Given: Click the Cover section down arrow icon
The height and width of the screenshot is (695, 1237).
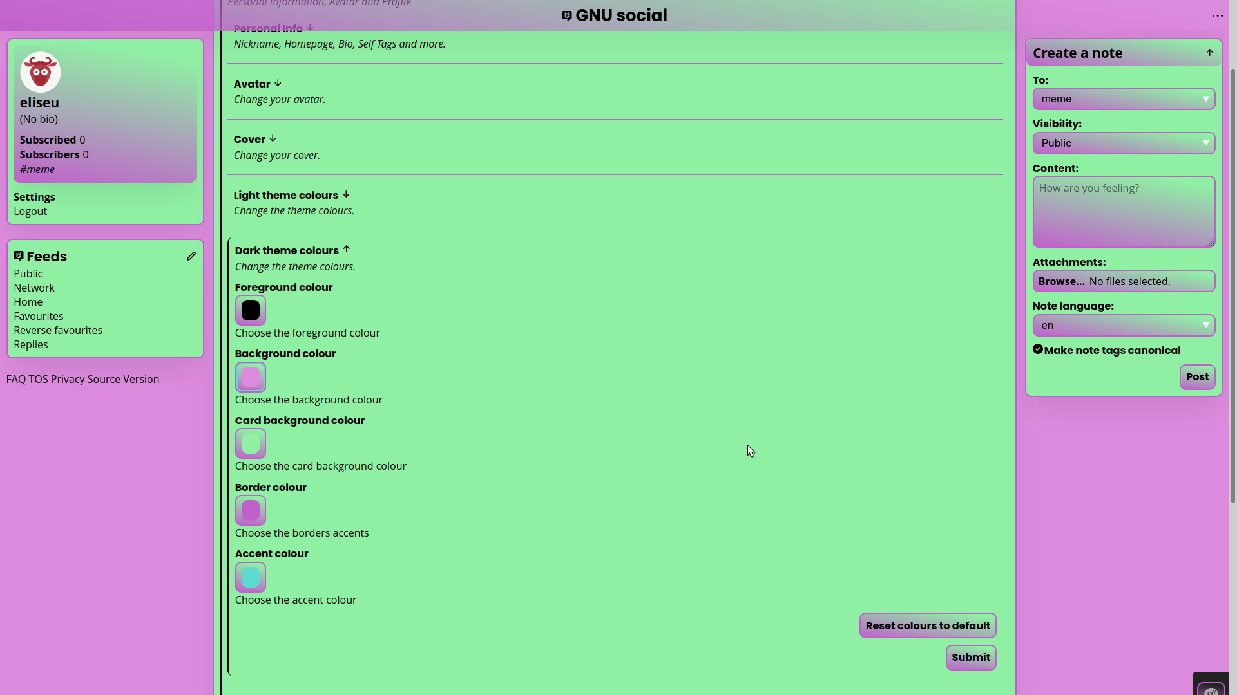Looking at the screenshot, I should pyautogui.click(x=273, y=138).
